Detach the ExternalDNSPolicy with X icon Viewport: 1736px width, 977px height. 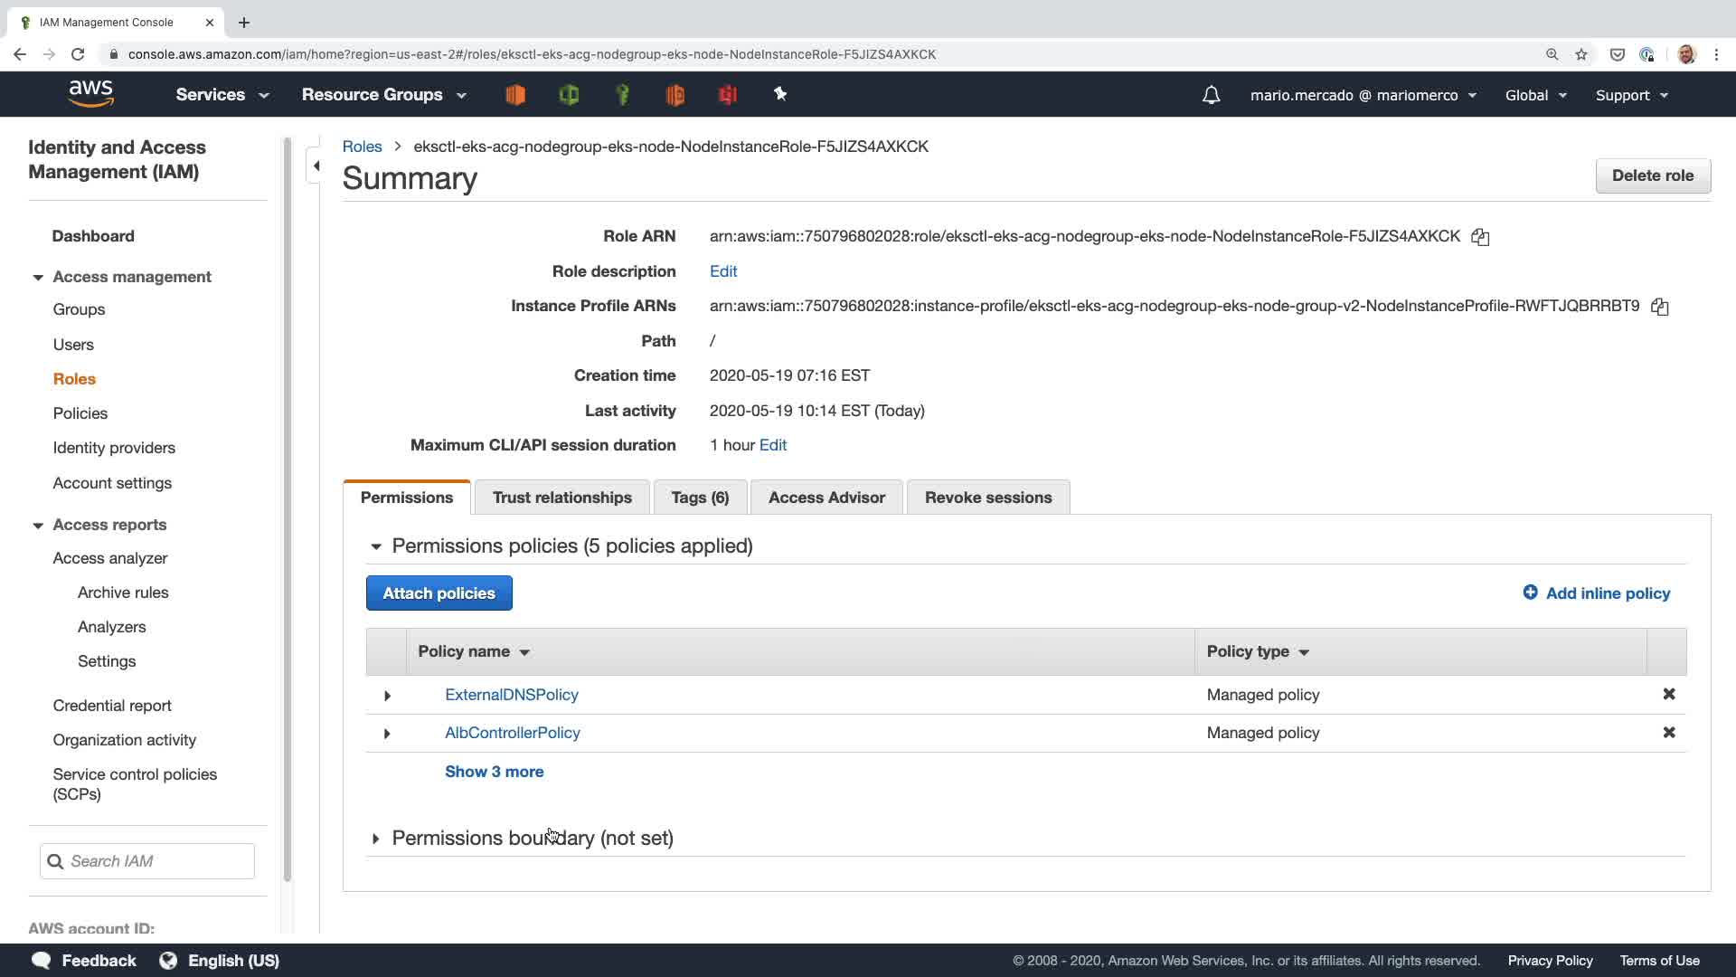1668,694
